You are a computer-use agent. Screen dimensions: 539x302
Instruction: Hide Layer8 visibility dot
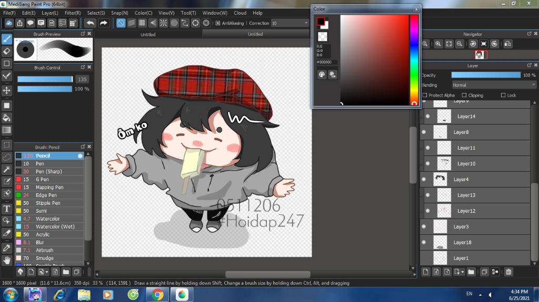coord(424,132)
